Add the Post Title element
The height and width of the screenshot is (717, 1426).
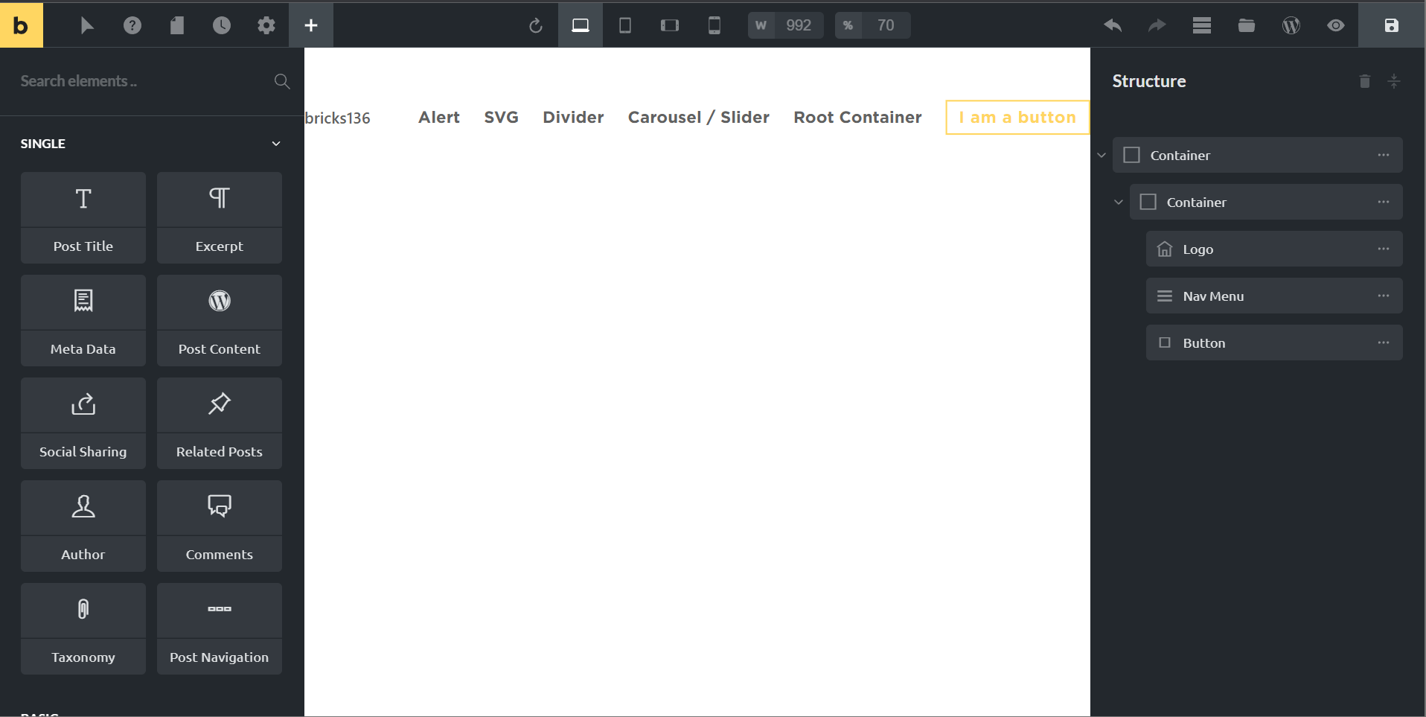(x=83, y=217)
